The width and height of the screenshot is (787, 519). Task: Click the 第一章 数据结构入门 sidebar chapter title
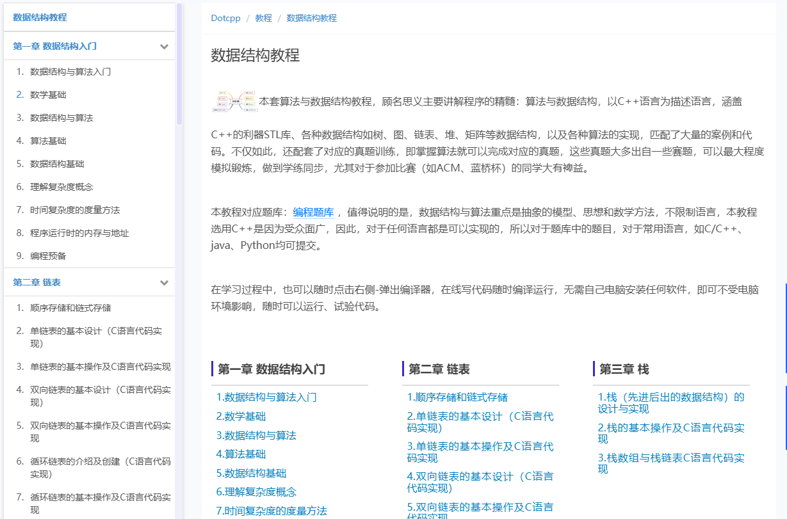pyautogui.click(x=55, y=47)
